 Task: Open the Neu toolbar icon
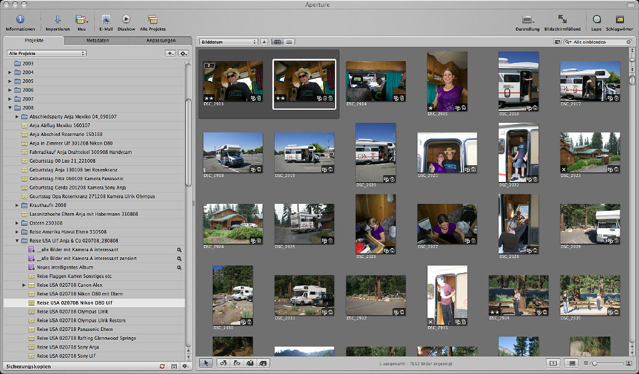[80, 19]
